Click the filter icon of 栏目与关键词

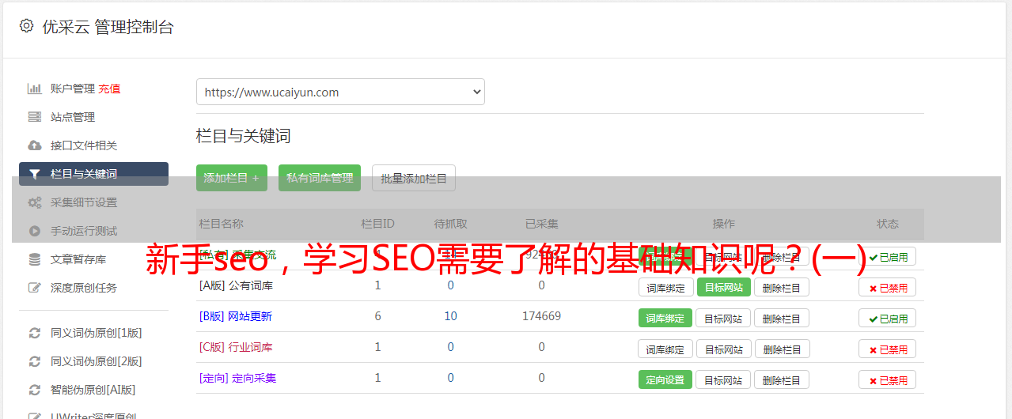(x=34, y=174)
